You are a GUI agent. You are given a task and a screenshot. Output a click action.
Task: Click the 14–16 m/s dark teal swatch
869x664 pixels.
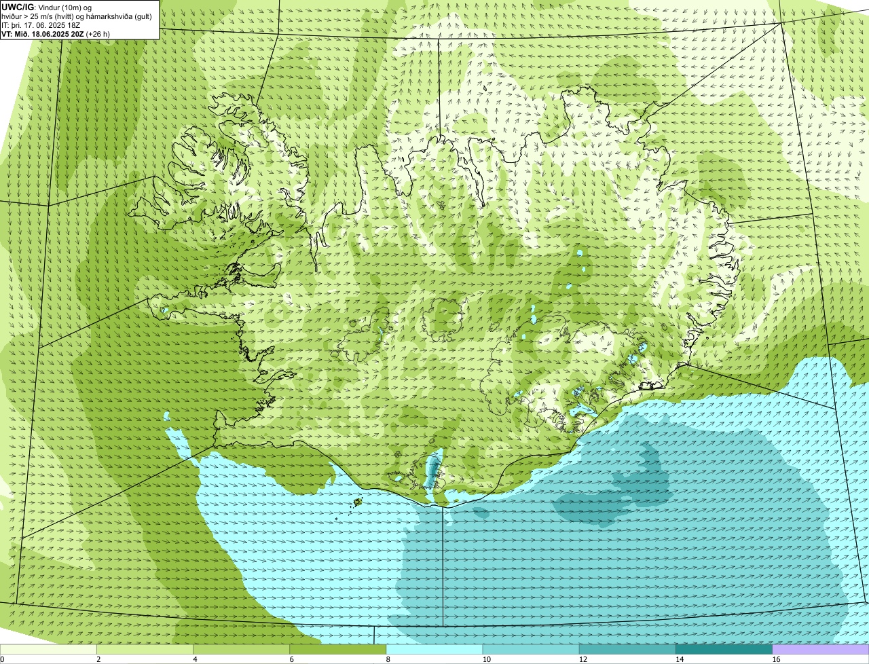click(724, 649)
